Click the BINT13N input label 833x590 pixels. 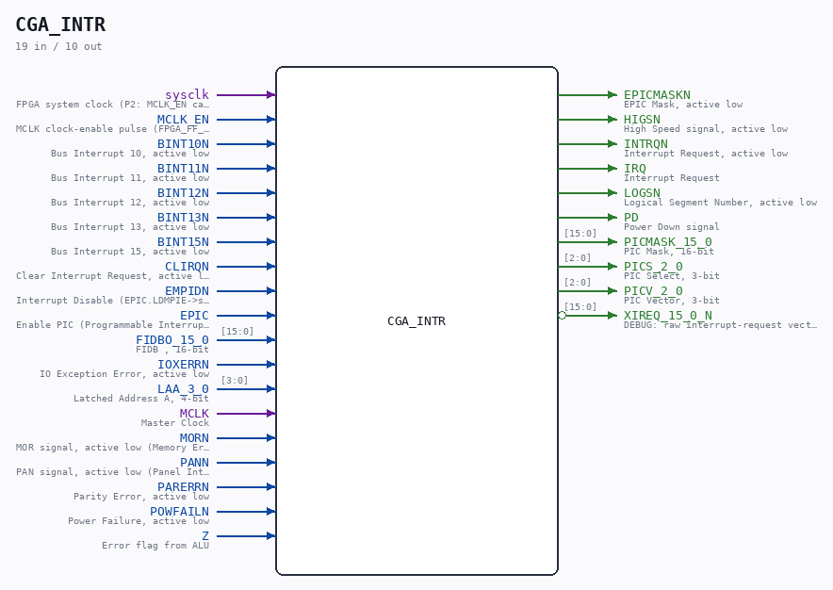pos(184,217)
